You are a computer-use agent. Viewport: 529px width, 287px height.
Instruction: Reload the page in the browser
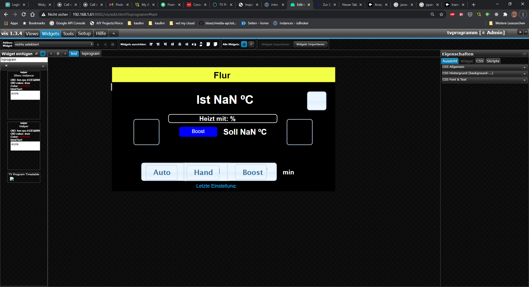pyautogui.click(x=24, y=14)
